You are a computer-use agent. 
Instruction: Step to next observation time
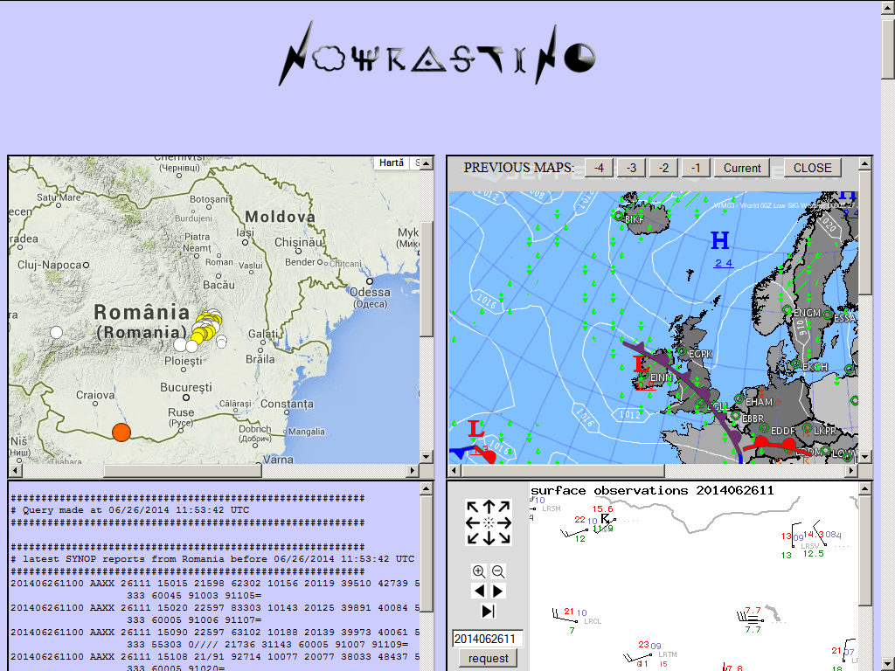(x=497, y=591)
